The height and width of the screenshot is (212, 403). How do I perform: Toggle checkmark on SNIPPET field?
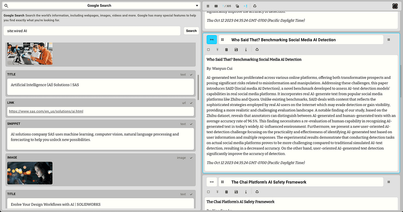(191, 124)
